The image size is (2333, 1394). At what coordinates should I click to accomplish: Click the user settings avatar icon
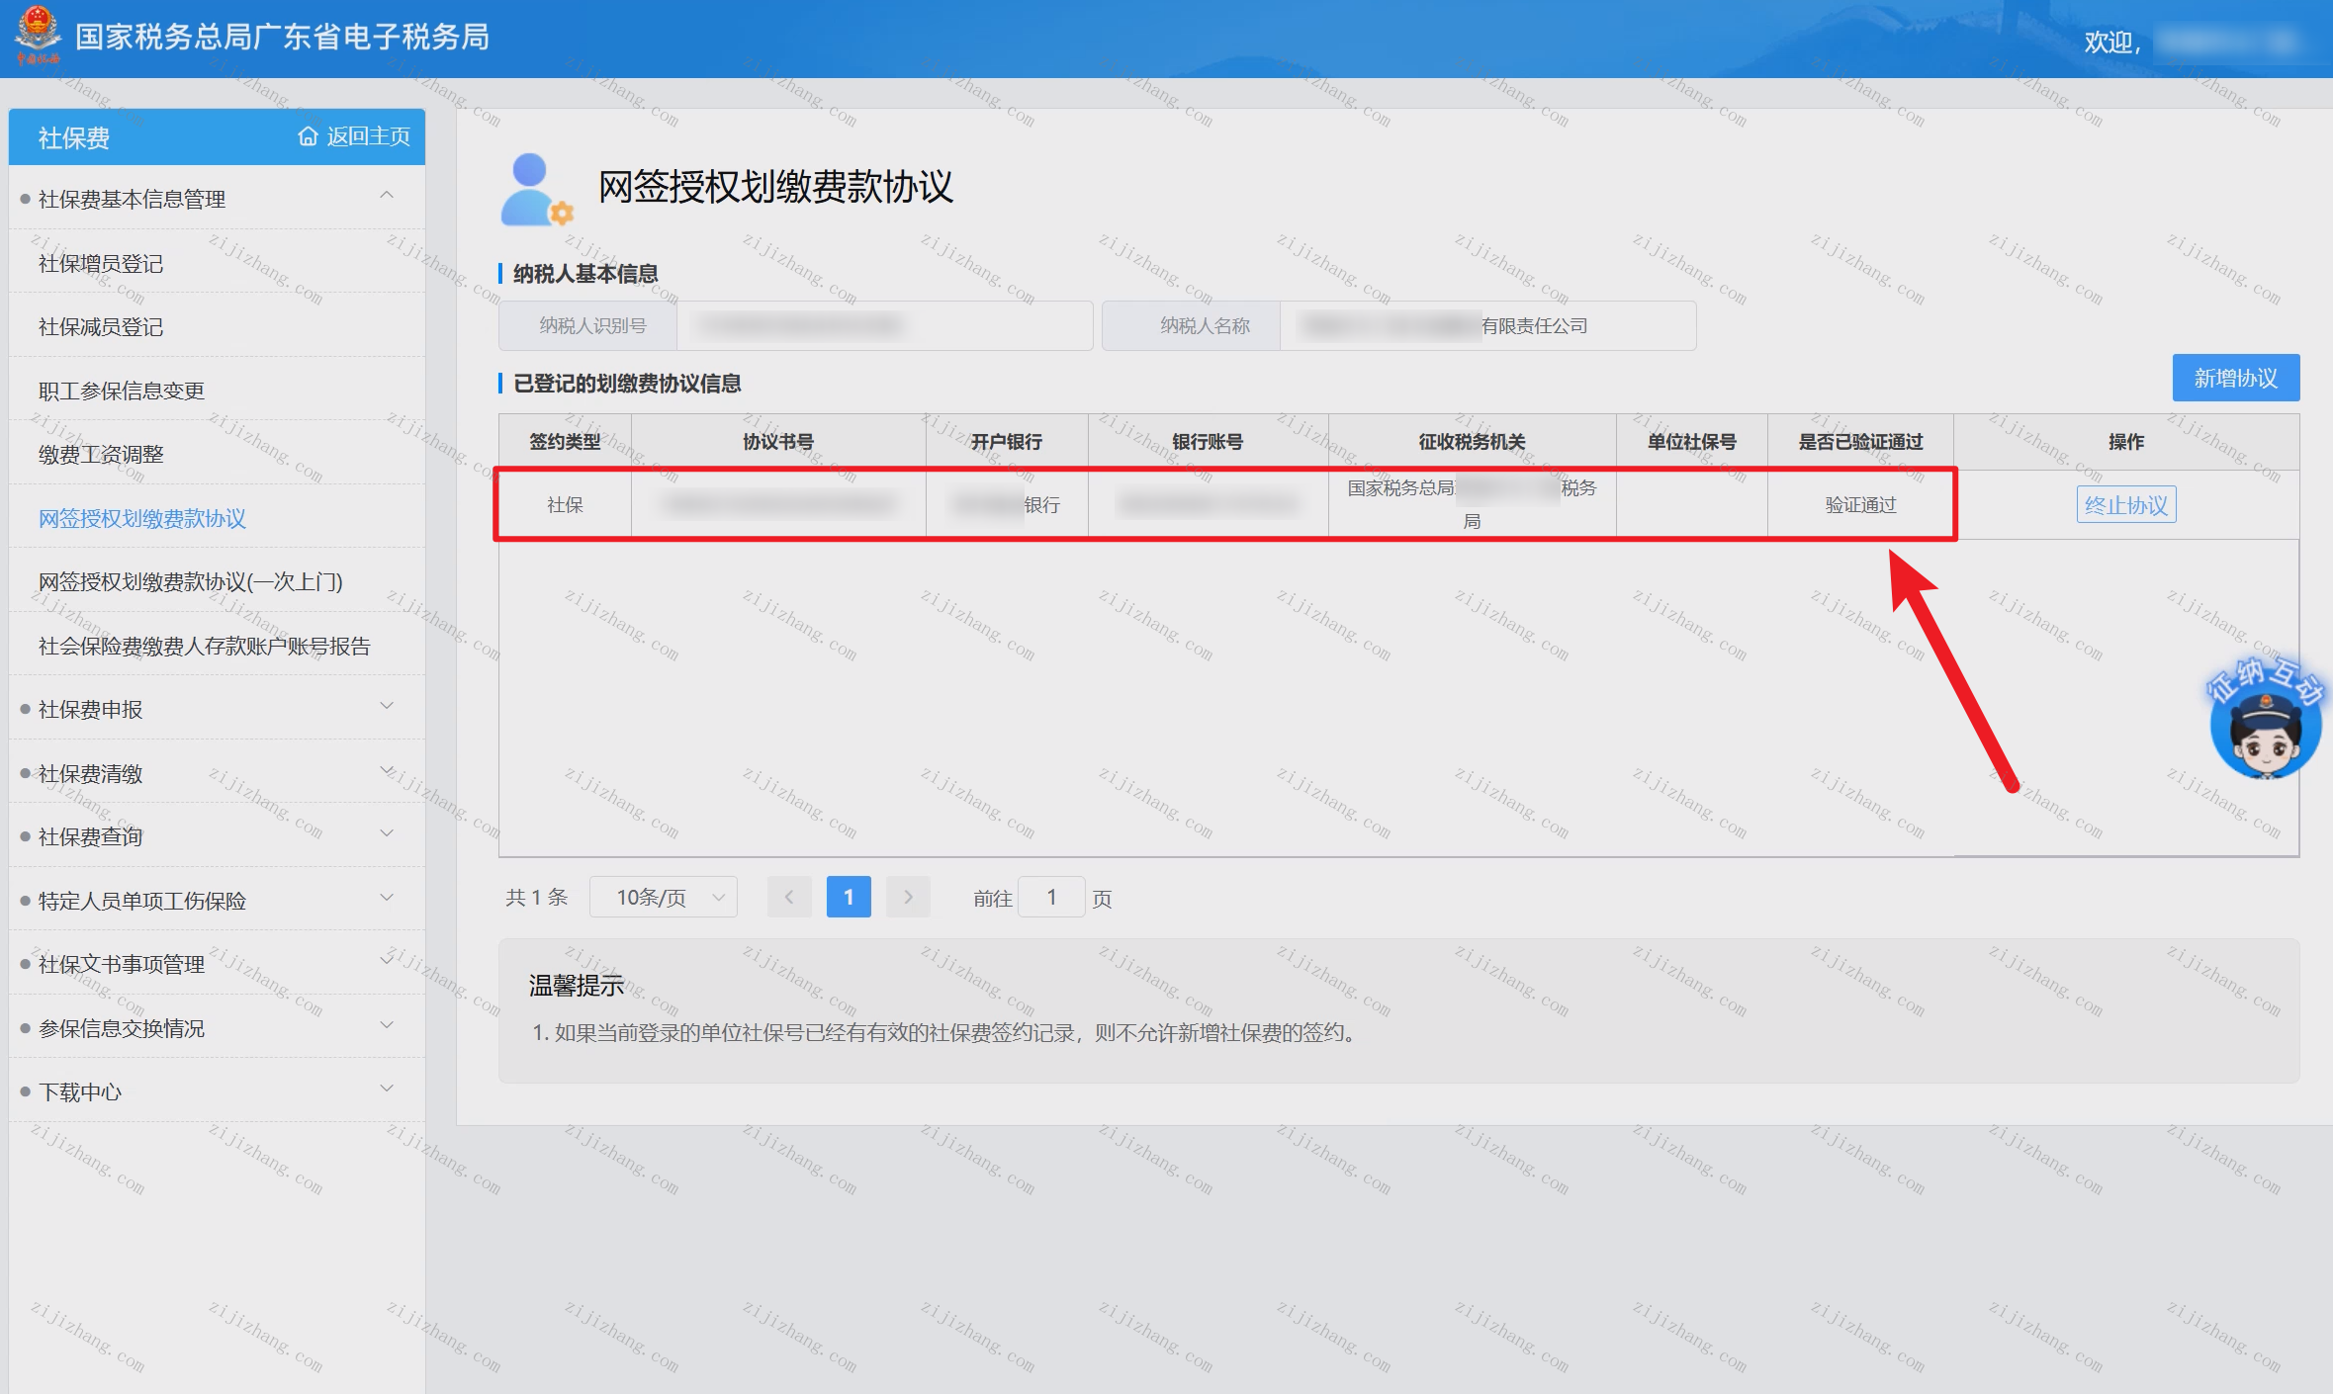[536, 189]
